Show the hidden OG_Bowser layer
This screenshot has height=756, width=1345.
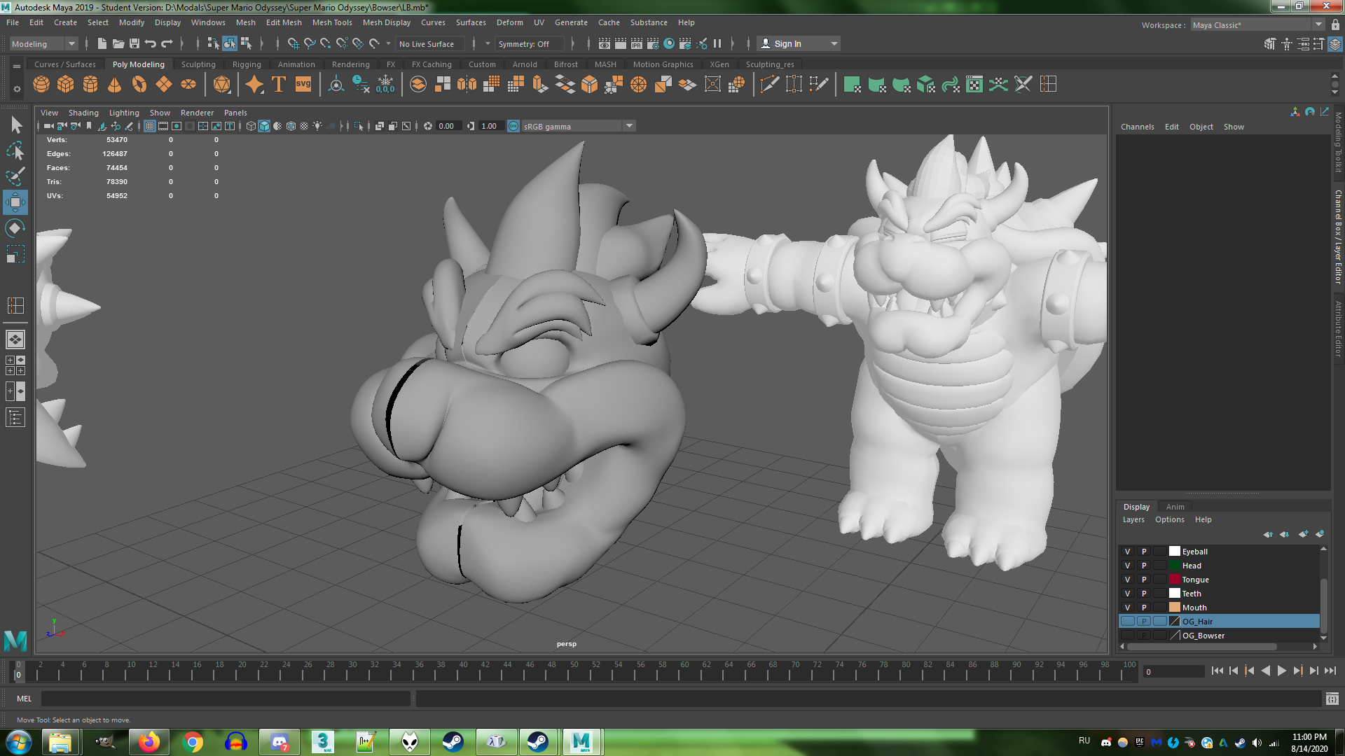coord(1128,636)
